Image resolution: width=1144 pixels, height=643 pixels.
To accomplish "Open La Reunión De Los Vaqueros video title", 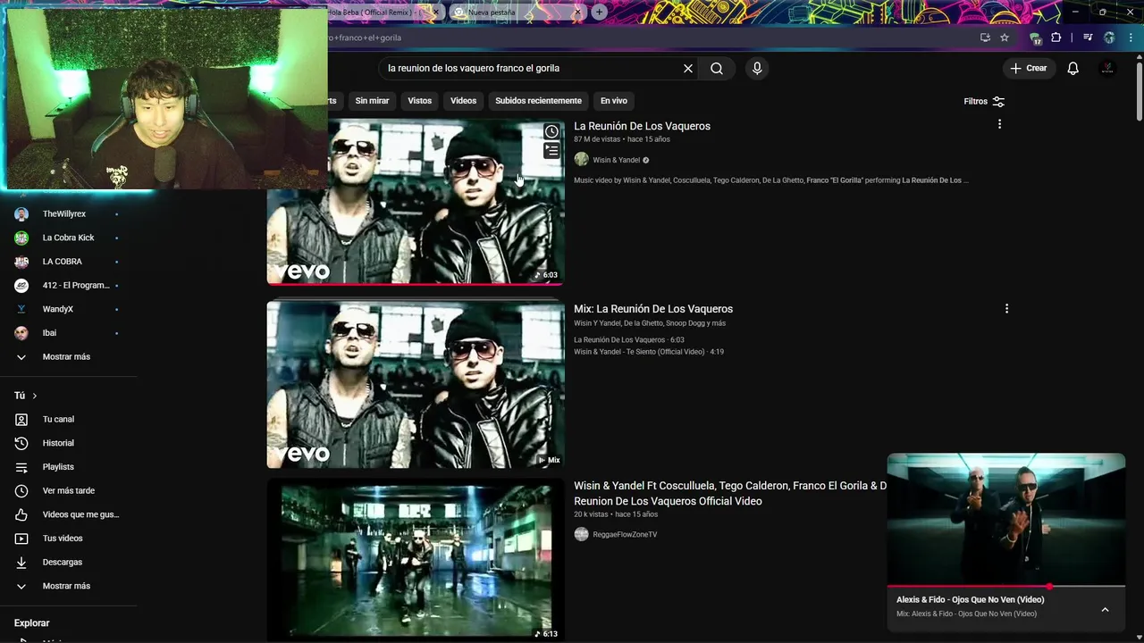I will click(642, 126).
